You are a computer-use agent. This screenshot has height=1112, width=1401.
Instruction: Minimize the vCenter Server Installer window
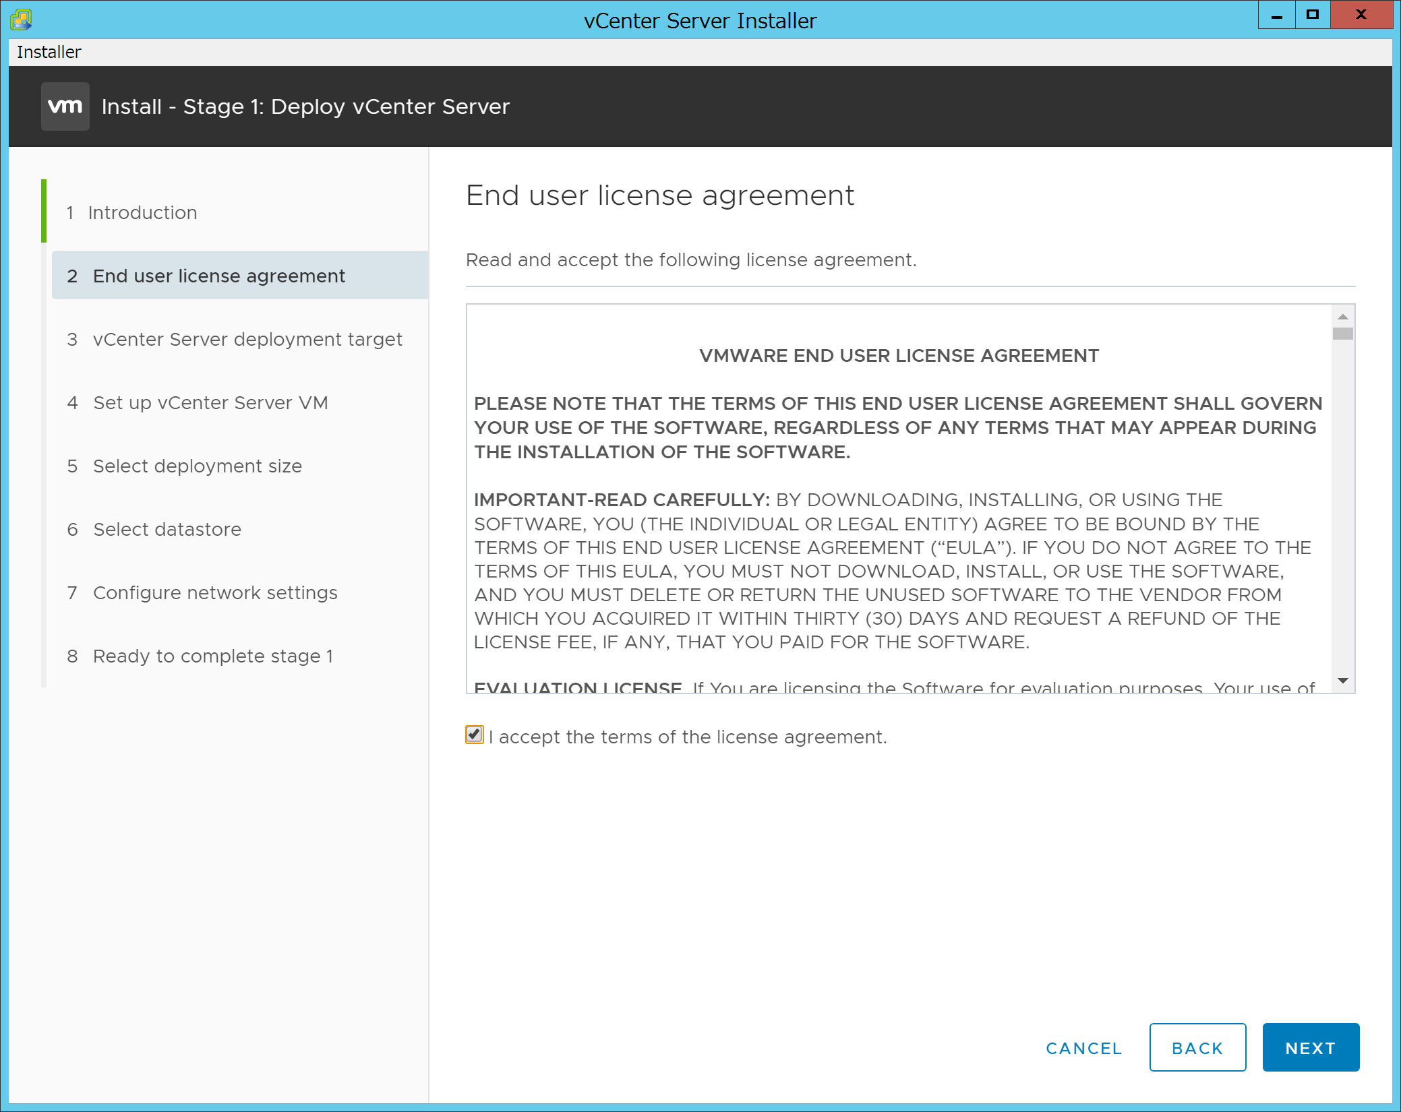click(x=1277, y=15)
